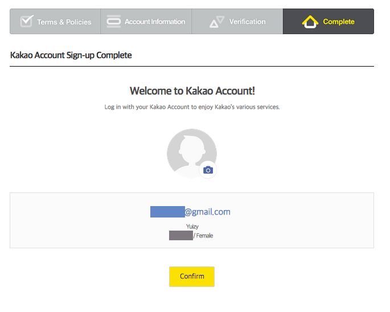Click the Welcome to Kakao Account heading
This screenshot has width=390, height=312.
192,91
